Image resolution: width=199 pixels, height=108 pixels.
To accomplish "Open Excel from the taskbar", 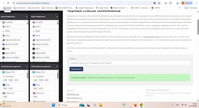I will coord(124,105).
